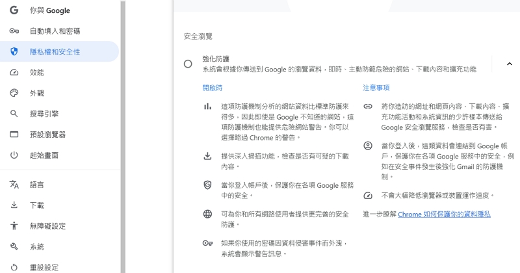Click the shield icon beside 隱私權和安全性

(14, 51)
